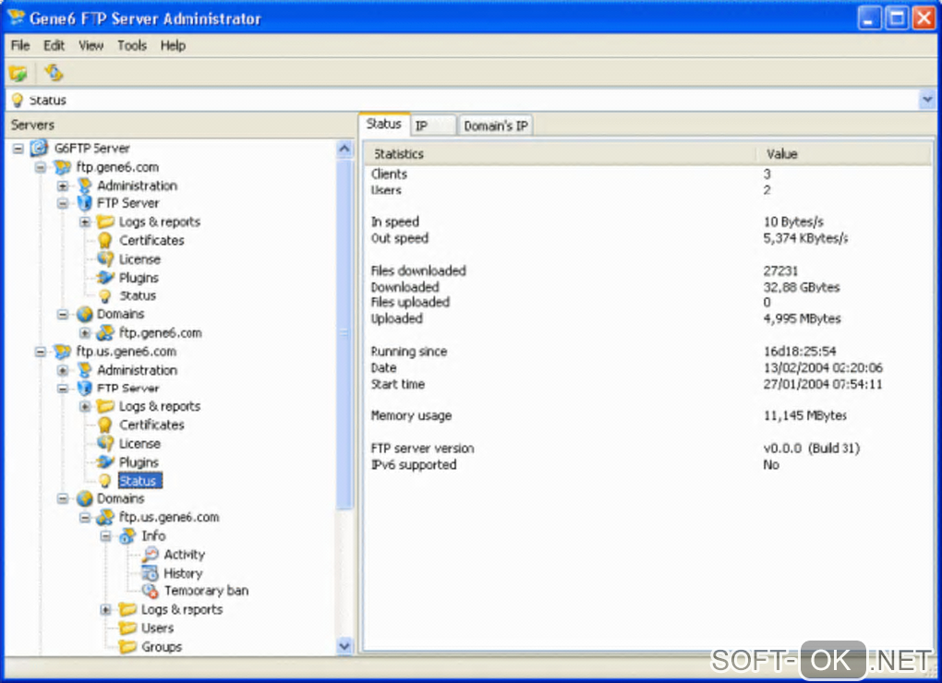
Task: Click the refresh toolbar icon
Action: [54, 73]
